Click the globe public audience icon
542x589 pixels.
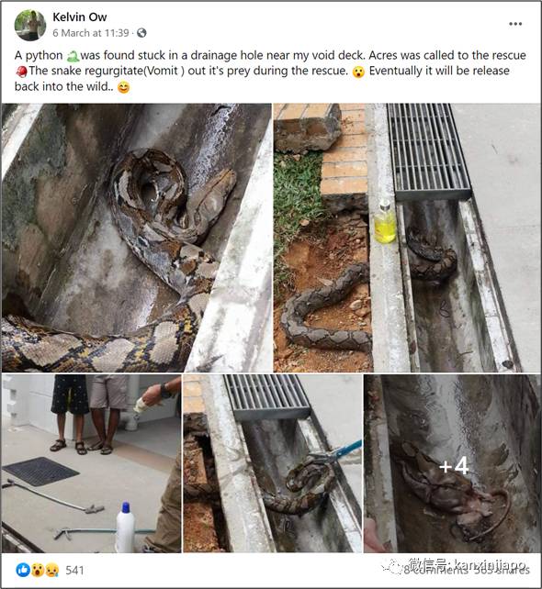tap(141, 33)
